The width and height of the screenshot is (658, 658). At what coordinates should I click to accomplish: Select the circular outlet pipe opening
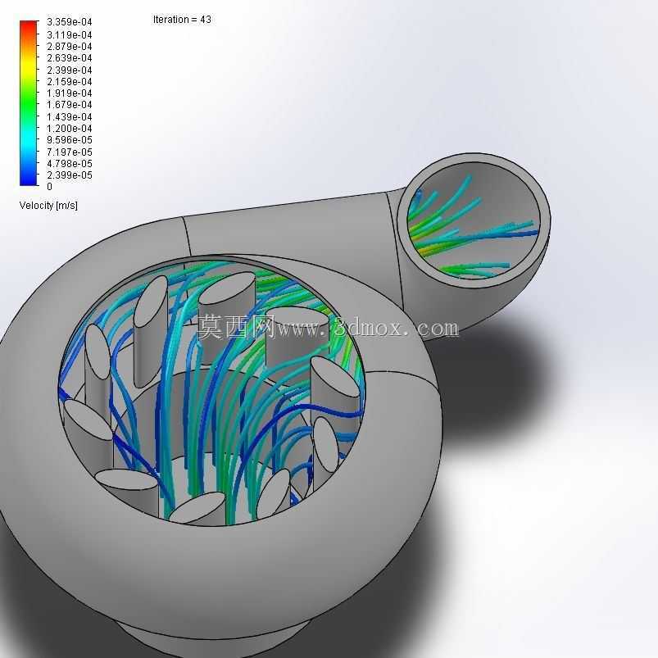(x=474, y=220)
